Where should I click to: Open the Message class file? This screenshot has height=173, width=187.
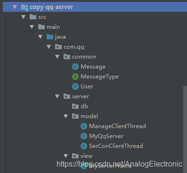(93, 67)
